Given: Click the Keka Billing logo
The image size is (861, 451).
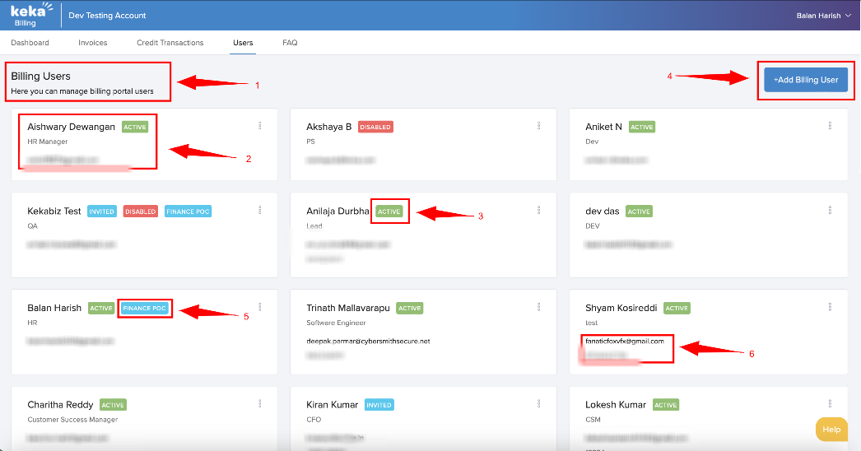Looking at the screenshot, I should 30,15.
